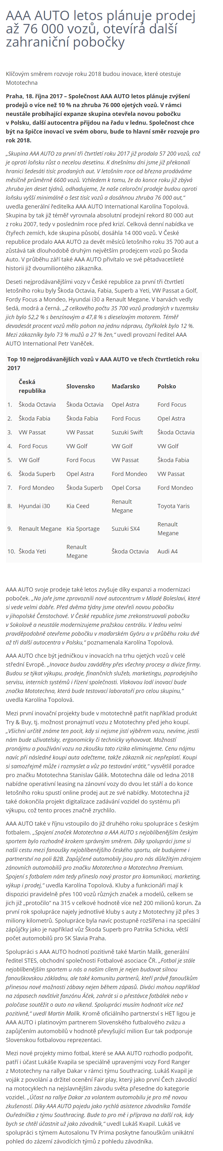Click the Hyundai i30 cell in table
The height and width of the screenshot is (1151, 223).
tap(34, 506)
